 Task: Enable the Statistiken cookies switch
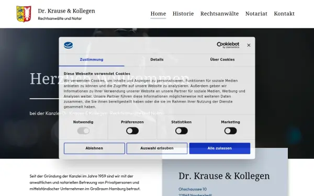click(x=182, y=131)
